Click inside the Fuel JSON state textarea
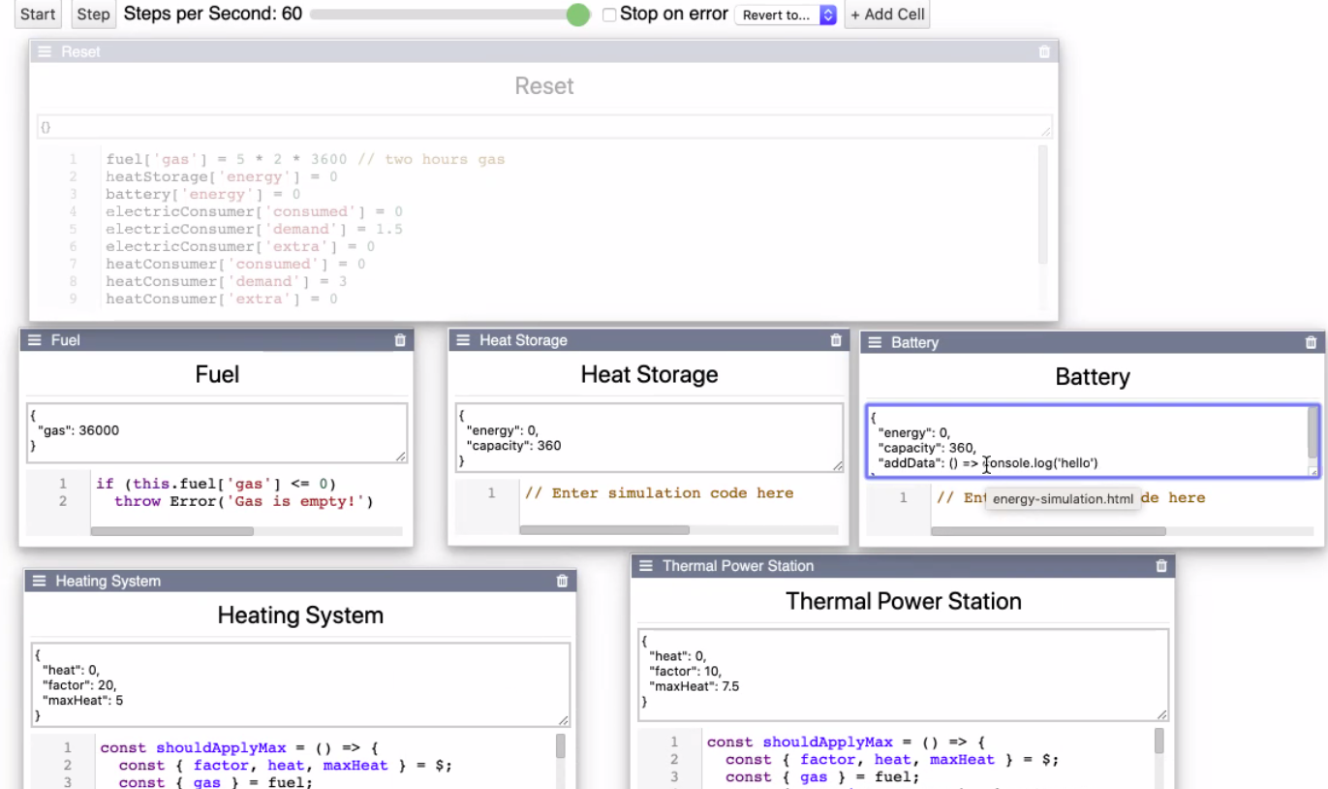The width and height of the screenshot is (1328, 789). pos(217,432)
